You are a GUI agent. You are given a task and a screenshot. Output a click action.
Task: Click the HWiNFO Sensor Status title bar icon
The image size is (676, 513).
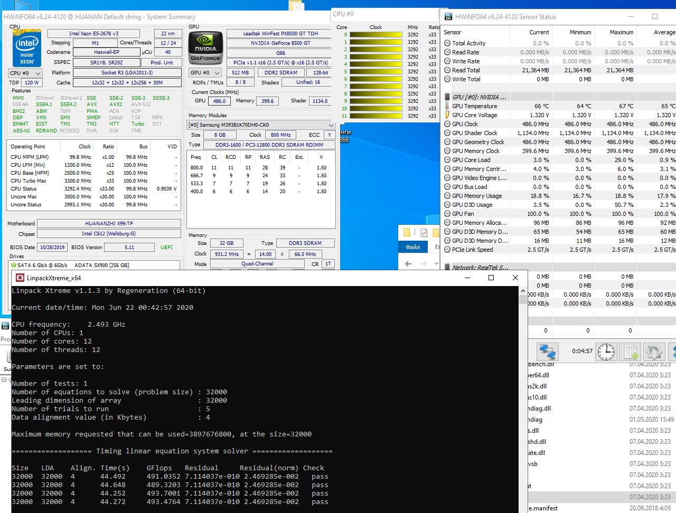click(448, 17)
